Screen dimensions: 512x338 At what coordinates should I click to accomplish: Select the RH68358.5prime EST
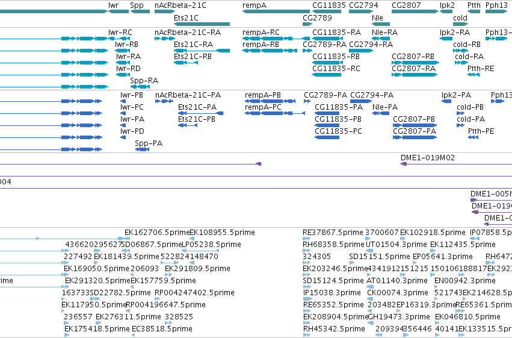click(307, 251)
